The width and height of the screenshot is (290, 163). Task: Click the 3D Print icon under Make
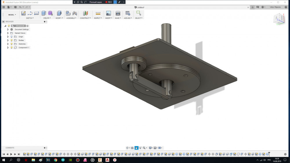[118, 13]
